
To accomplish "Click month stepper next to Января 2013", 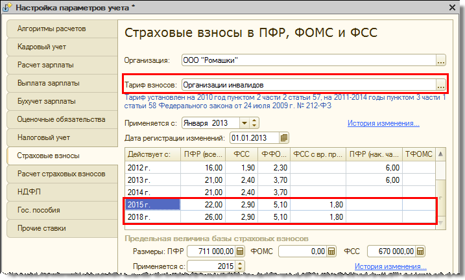I will coord(254,123).
